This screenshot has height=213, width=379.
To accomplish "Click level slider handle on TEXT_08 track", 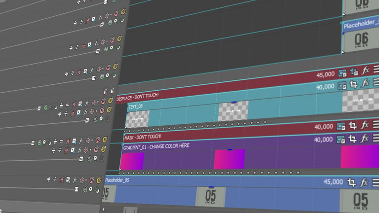I will (x=87, y=120).
